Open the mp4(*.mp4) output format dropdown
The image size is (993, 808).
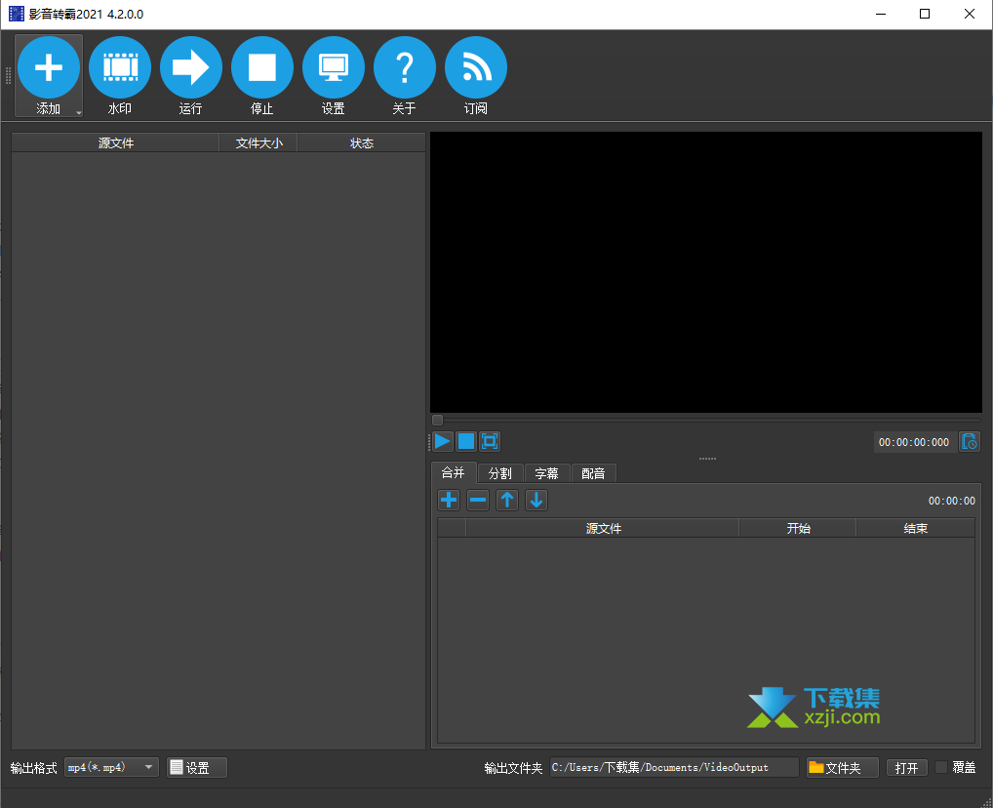pyautogui.click(x=111, y=767)
